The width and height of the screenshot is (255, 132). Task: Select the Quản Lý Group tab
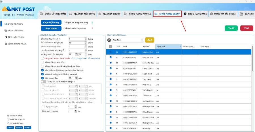(x=109, y=14)
